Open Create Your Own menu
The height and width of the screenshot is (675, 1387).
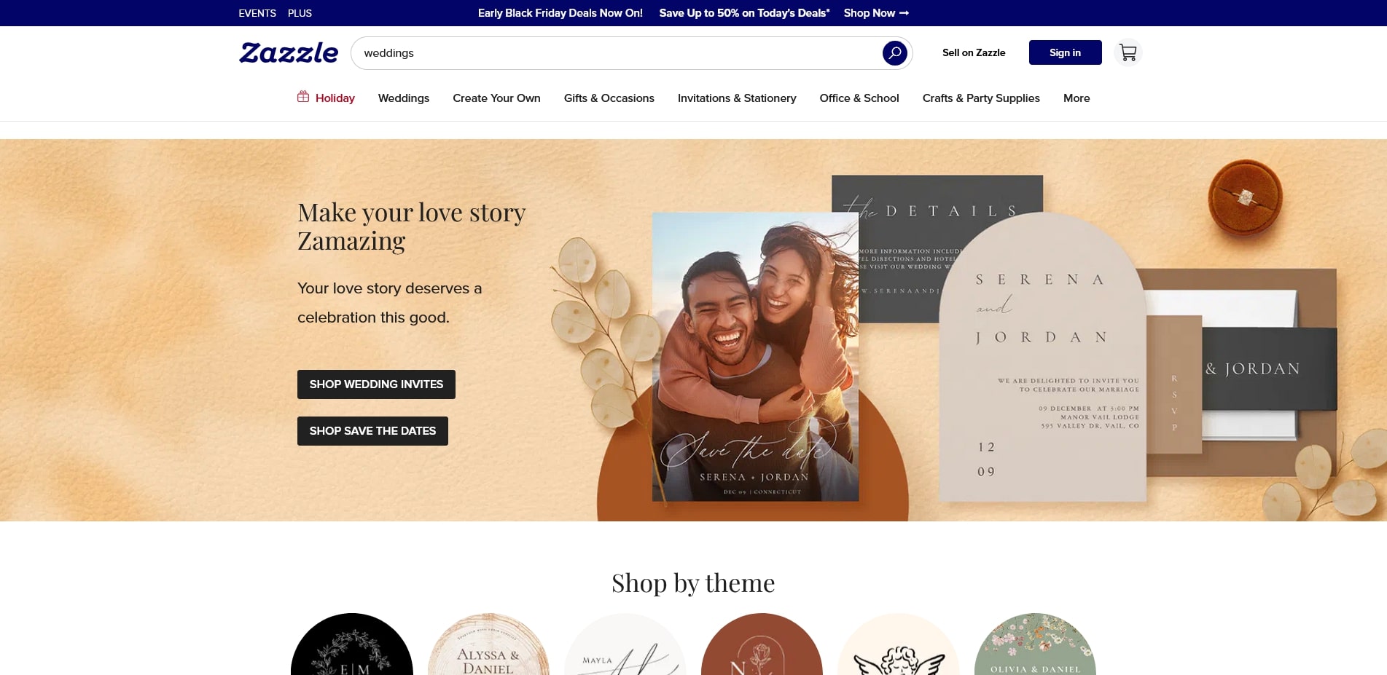496,98
